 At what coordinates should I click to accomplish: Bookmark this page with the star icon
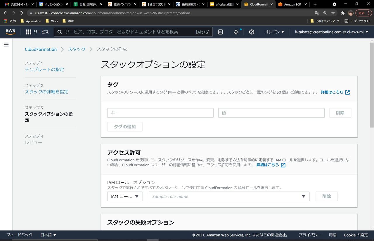click(x=333, y=13)
